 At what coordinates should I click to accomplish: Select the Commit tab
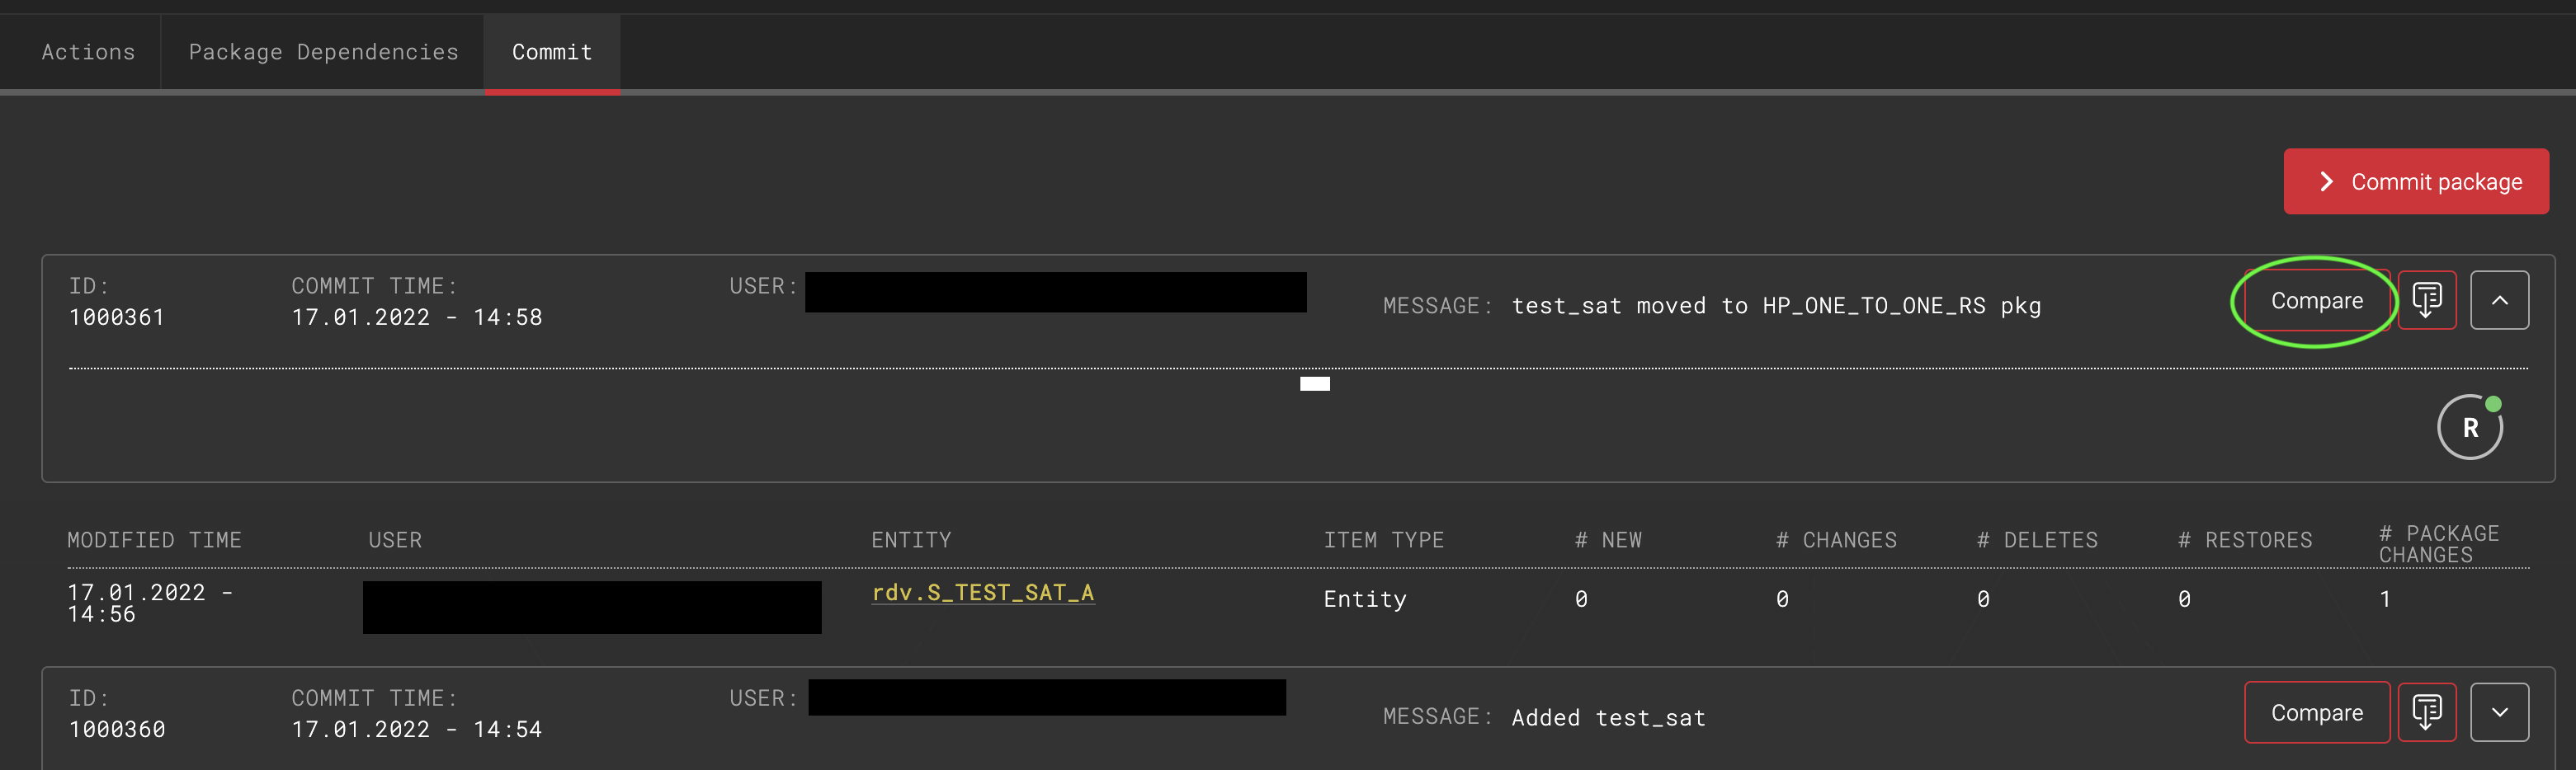coord(551,51)
